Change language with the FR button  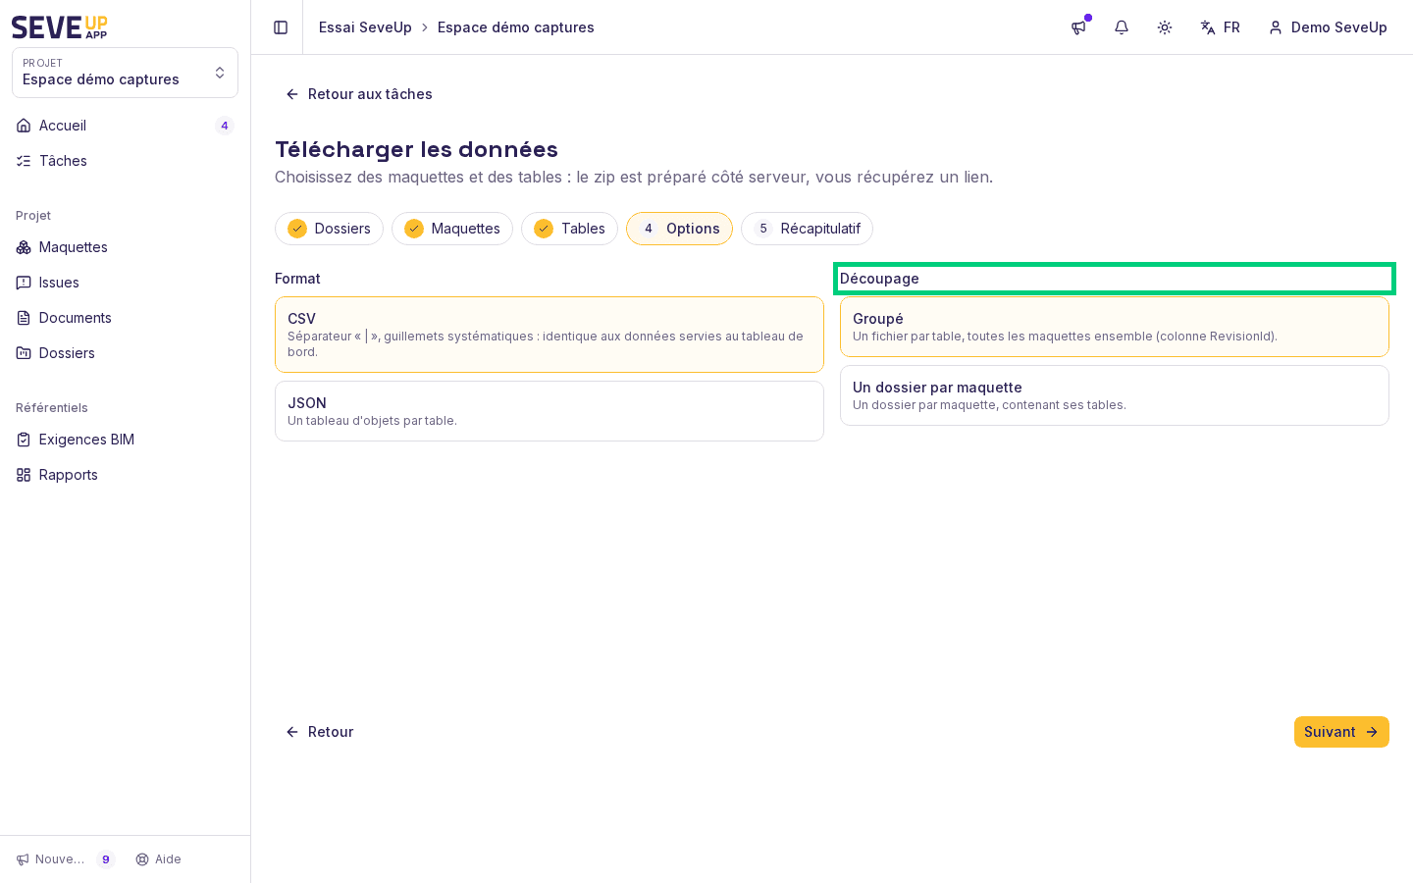[1220, 27]
